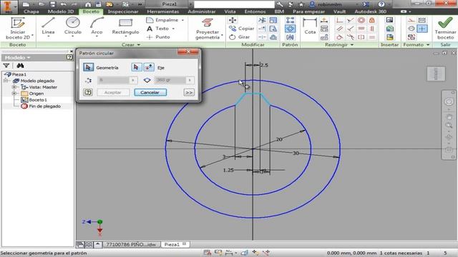458x257 pixels.
Task: Select the Cota dimension tool
Action: pyautogui.click(x=310, y=26)
